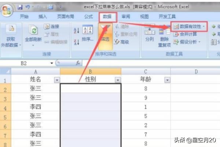Open the 姓名 filter dropdown
The height and width of the screenshot is (147, 220).
point(57,80)
